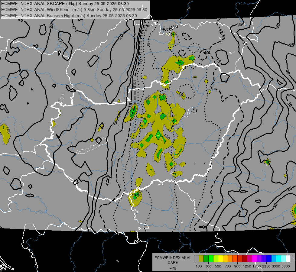Click the WindShear 0-6km title line
This screenshot has width=296, height=272.
74,10
